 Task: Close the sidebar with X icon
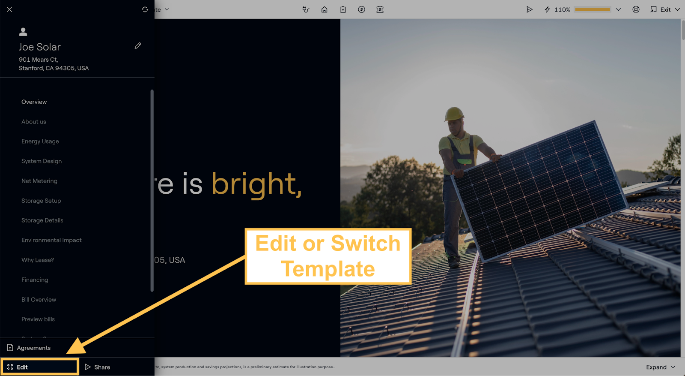click(9, 9)
